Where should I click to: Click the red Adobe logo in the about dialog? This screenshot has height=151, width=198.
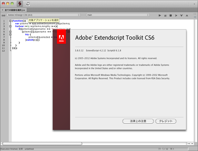[61, 37]
